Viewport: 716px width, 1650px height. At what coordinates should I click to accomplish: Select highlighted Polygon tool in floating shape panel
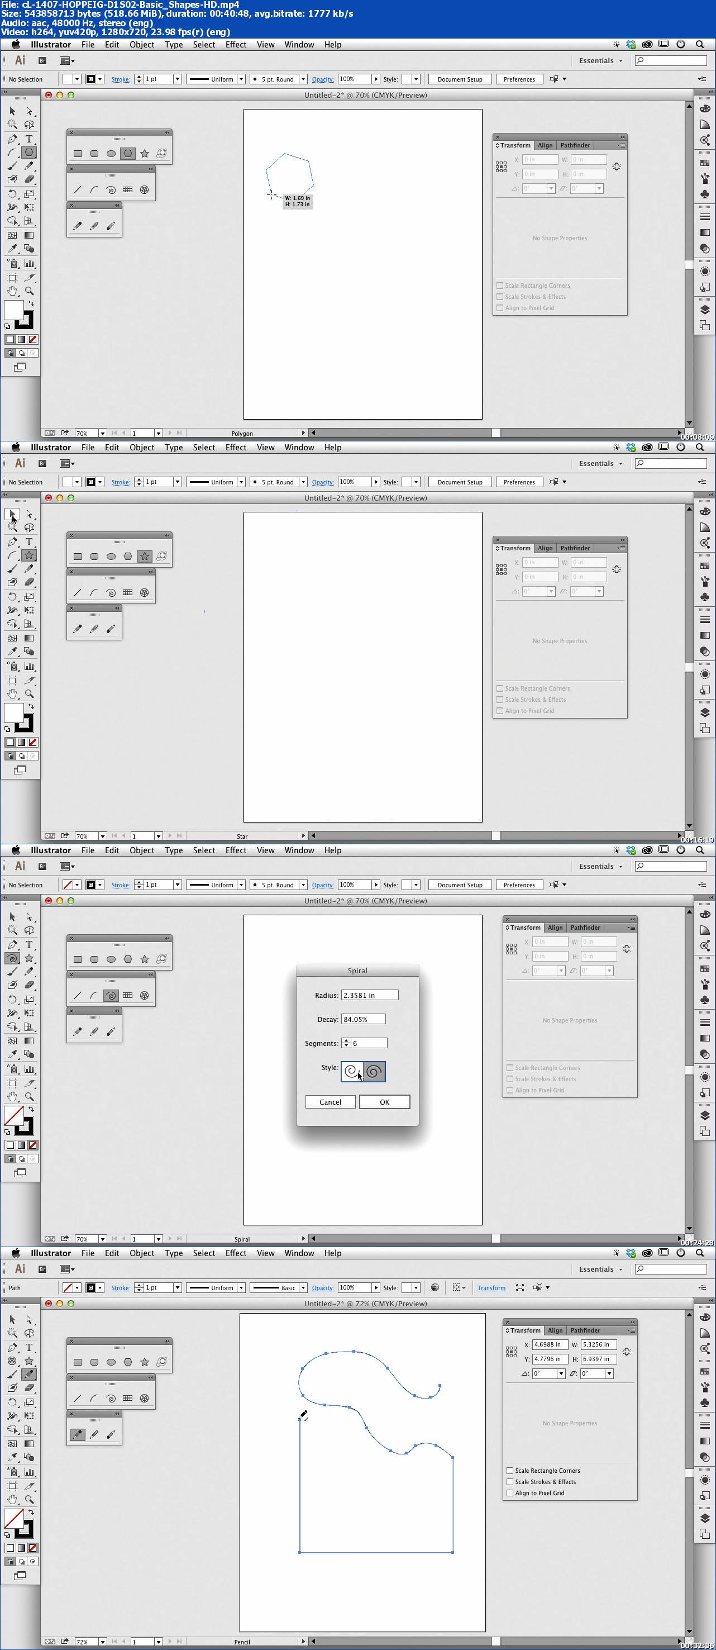click(x=128, y=153)
